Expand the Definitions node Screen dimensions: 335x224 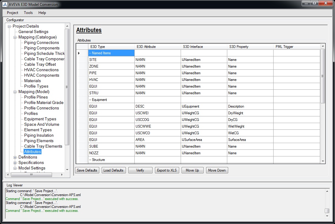click(15, 157)
